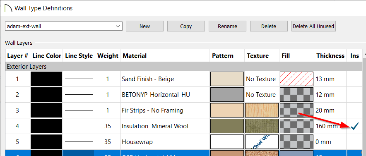Screen dimensions: 366x156
Task: Select line style for layer 3
Action: 79,110
